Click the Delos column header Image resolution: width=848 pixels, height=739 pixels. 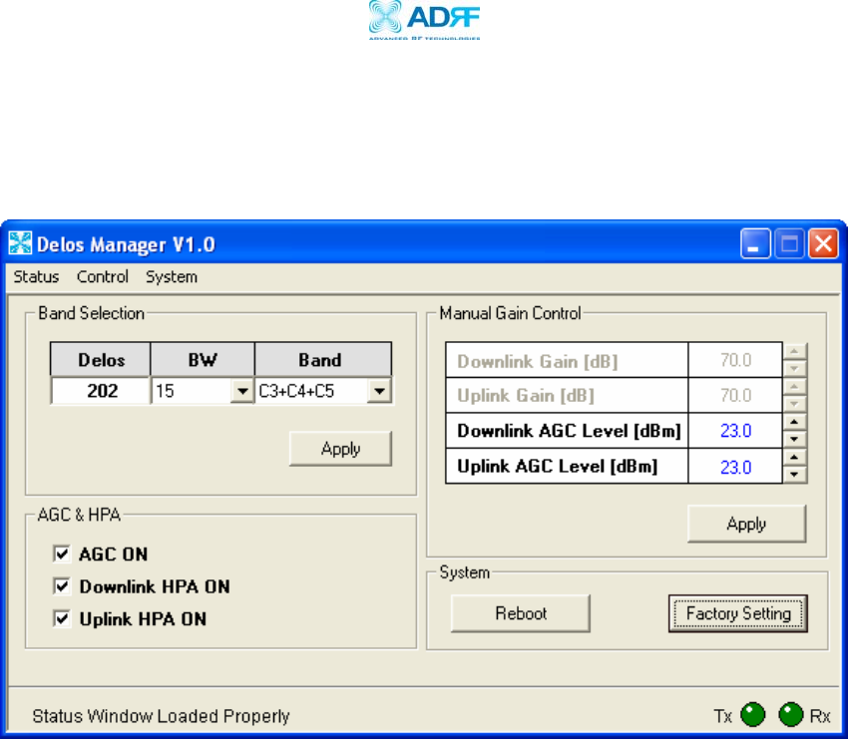[101, 359]
